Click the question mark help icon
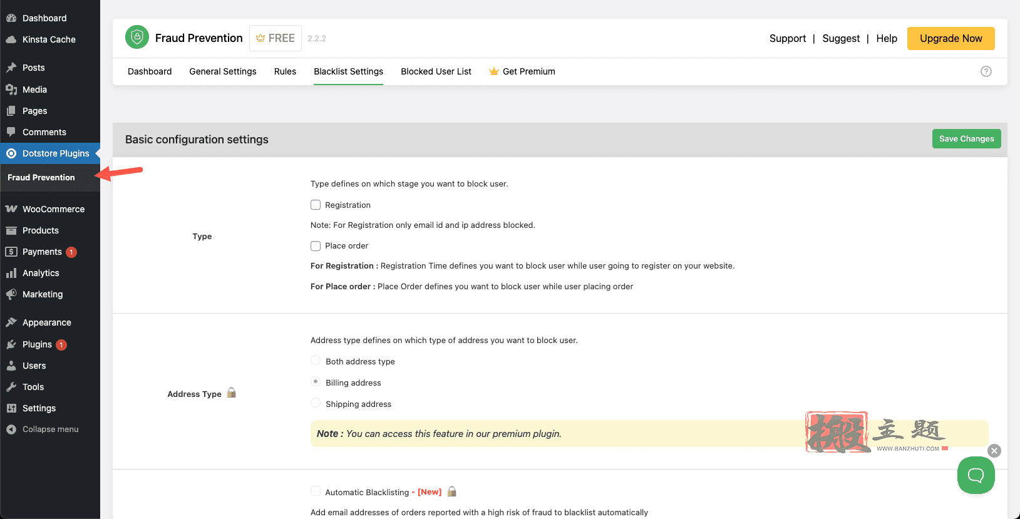Screen dimensions: 1020x519 point(986,71)
